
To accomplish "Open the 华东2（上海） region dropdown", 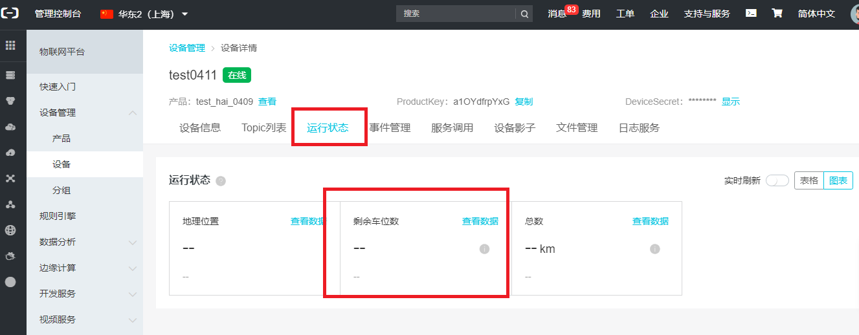I will 145,14.
